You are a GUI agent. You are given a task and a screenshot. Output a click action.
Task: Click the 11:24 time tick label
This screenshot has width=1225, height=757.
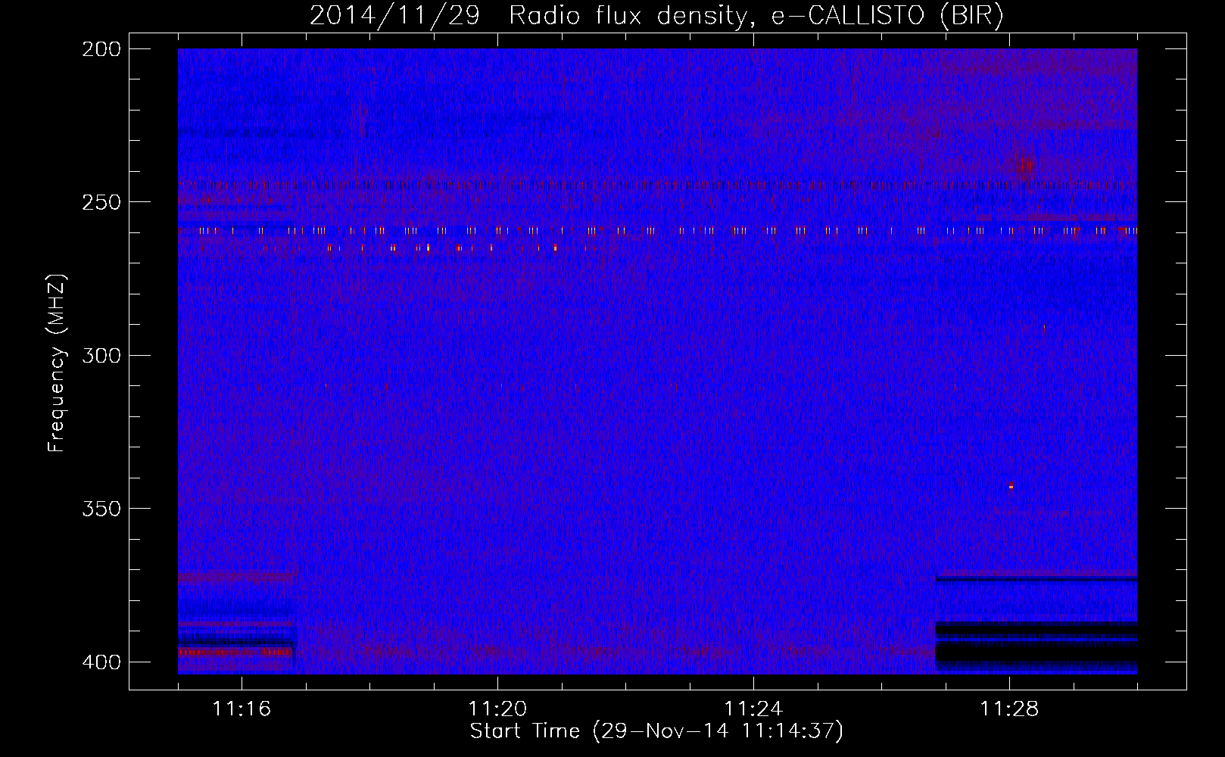coord(753,709)
